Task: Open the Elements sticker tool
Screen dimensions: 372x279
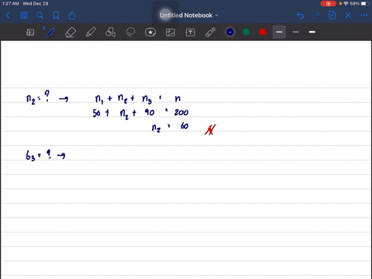Action: click(150, 33)
